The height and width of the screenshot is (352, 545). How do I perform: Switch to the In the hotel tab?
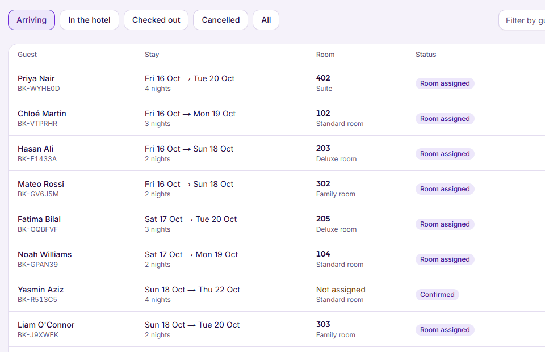point(89,20)
